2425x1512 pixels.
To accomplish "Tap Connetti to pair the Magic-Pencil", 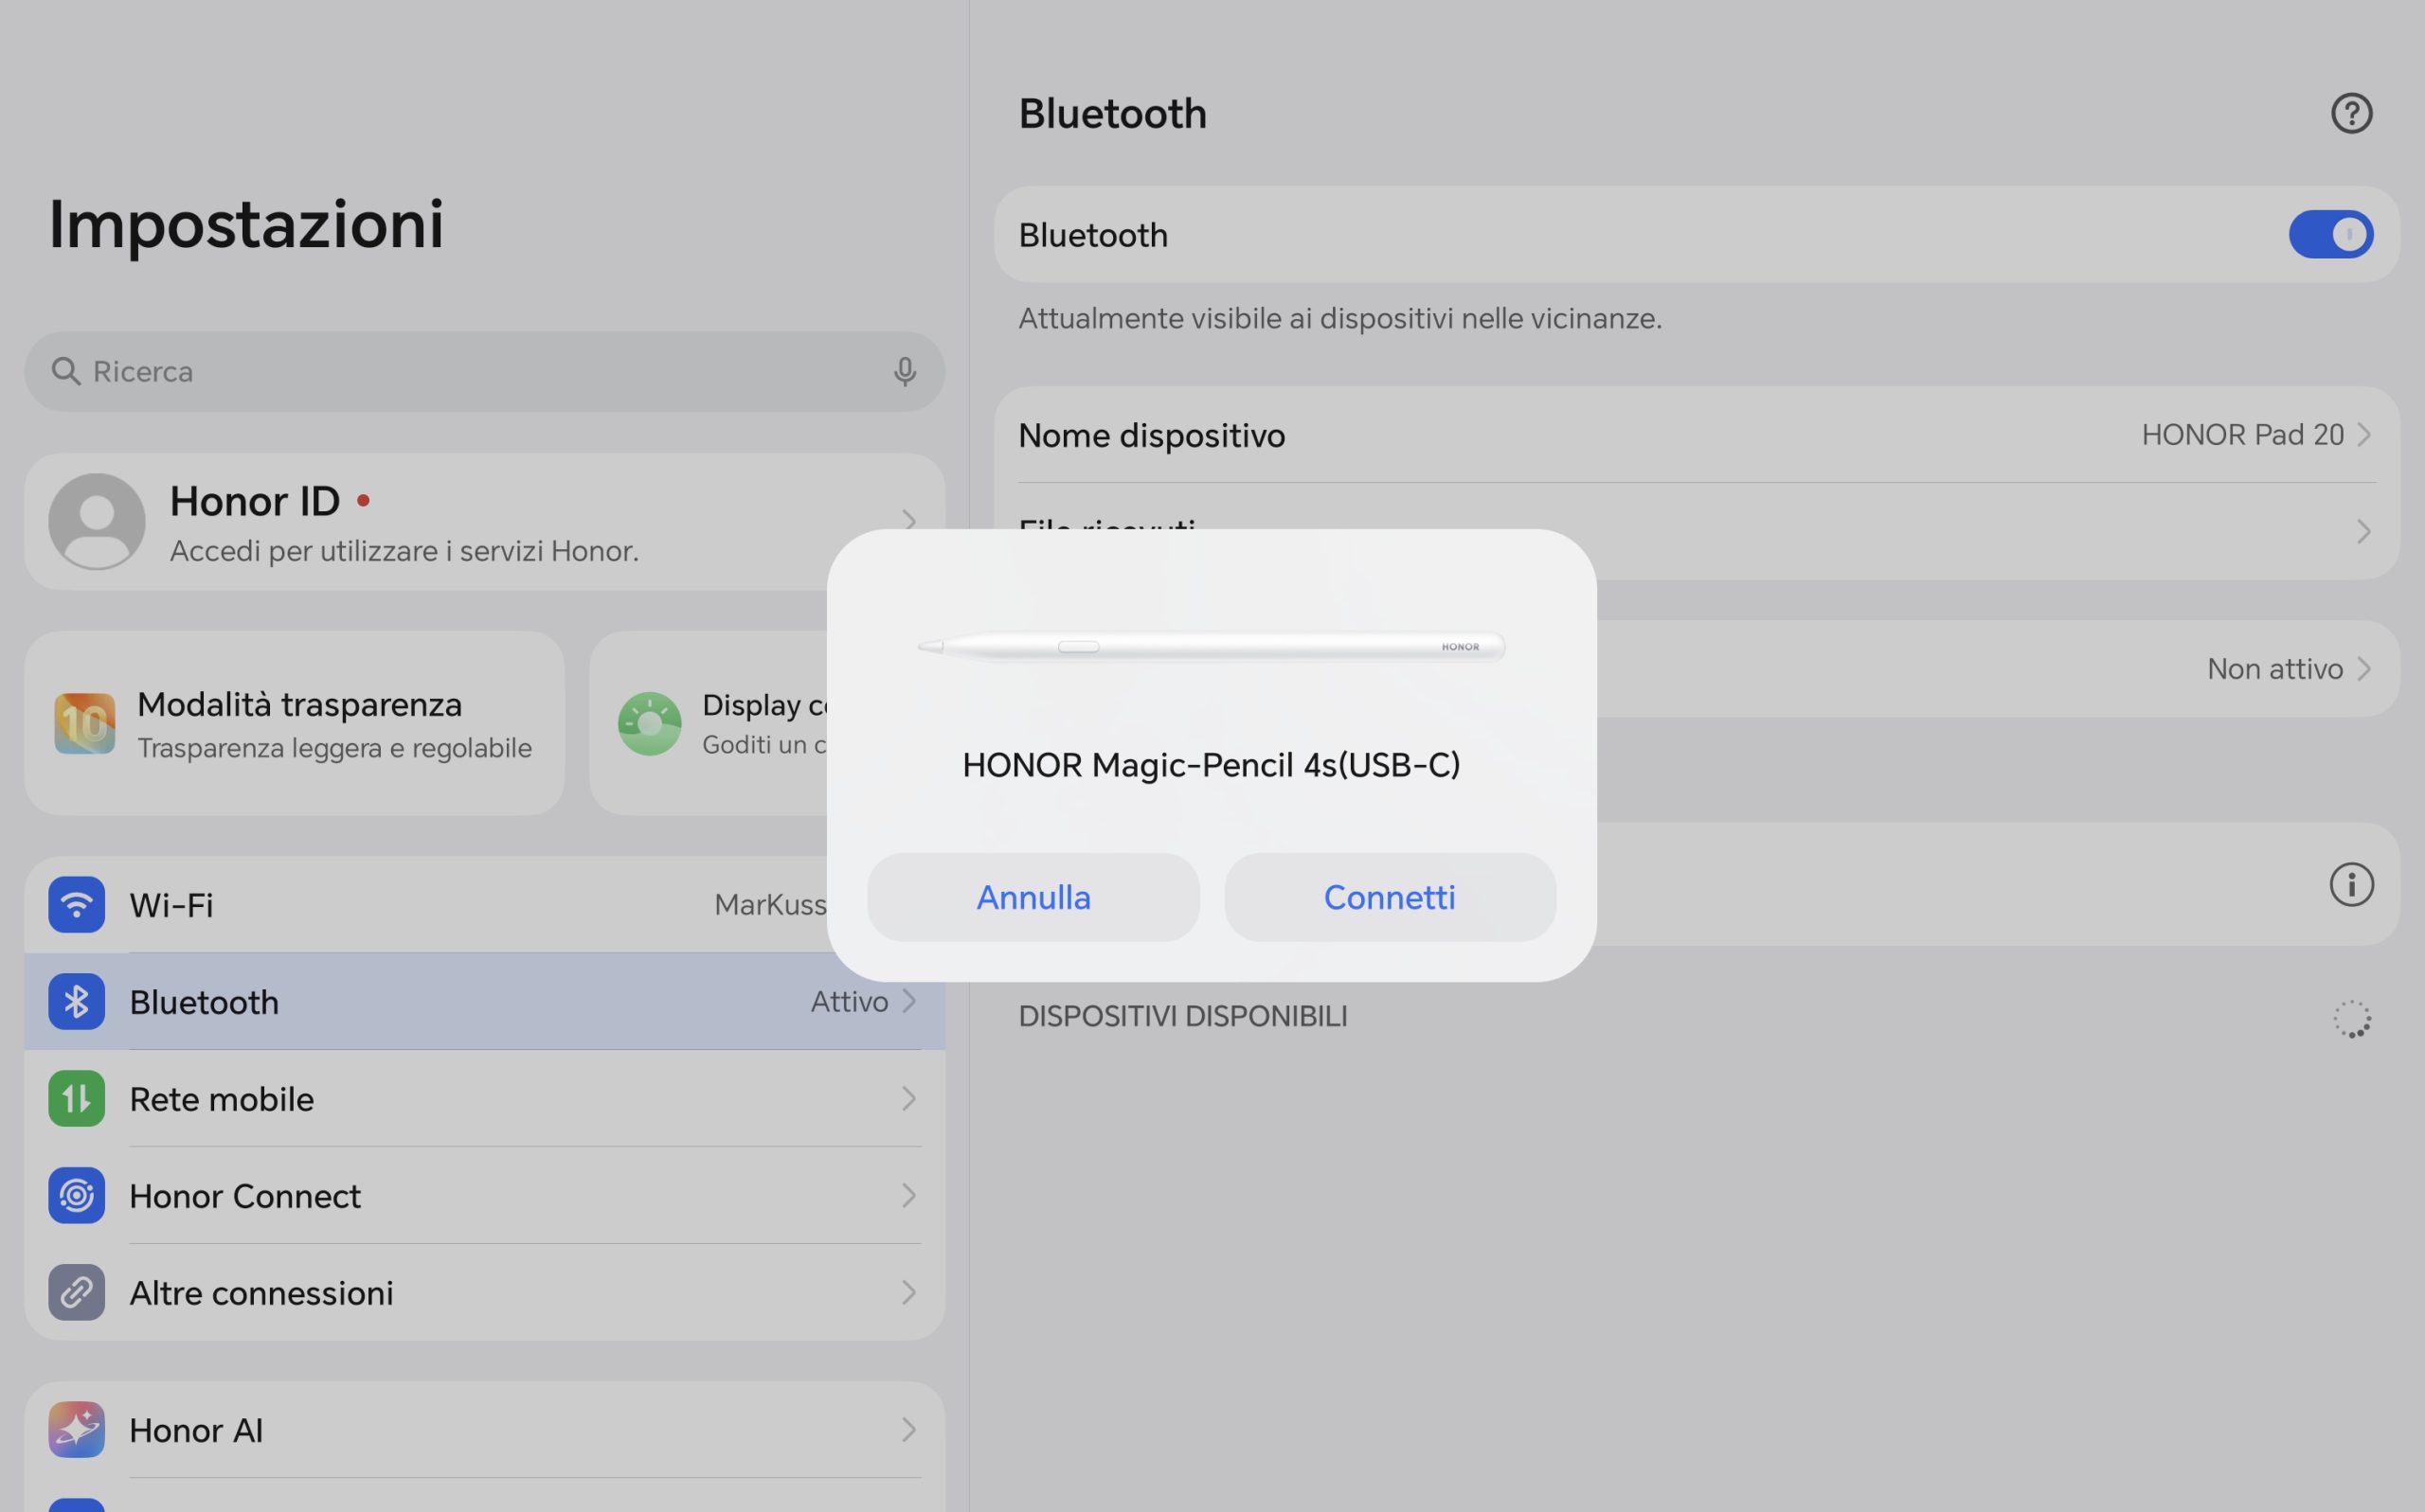I will tap(1390, 897).
